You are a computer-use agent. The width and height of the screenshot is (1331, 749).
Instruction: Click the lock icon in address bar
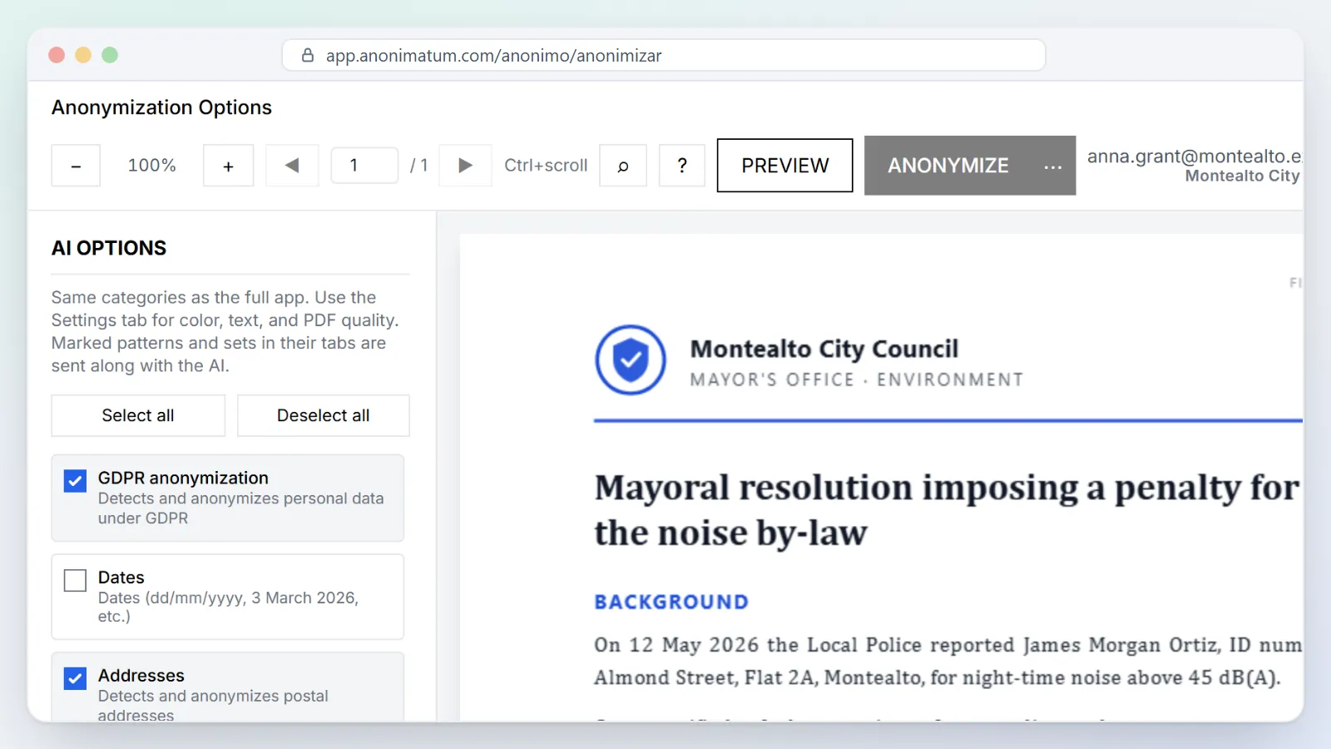308,56
